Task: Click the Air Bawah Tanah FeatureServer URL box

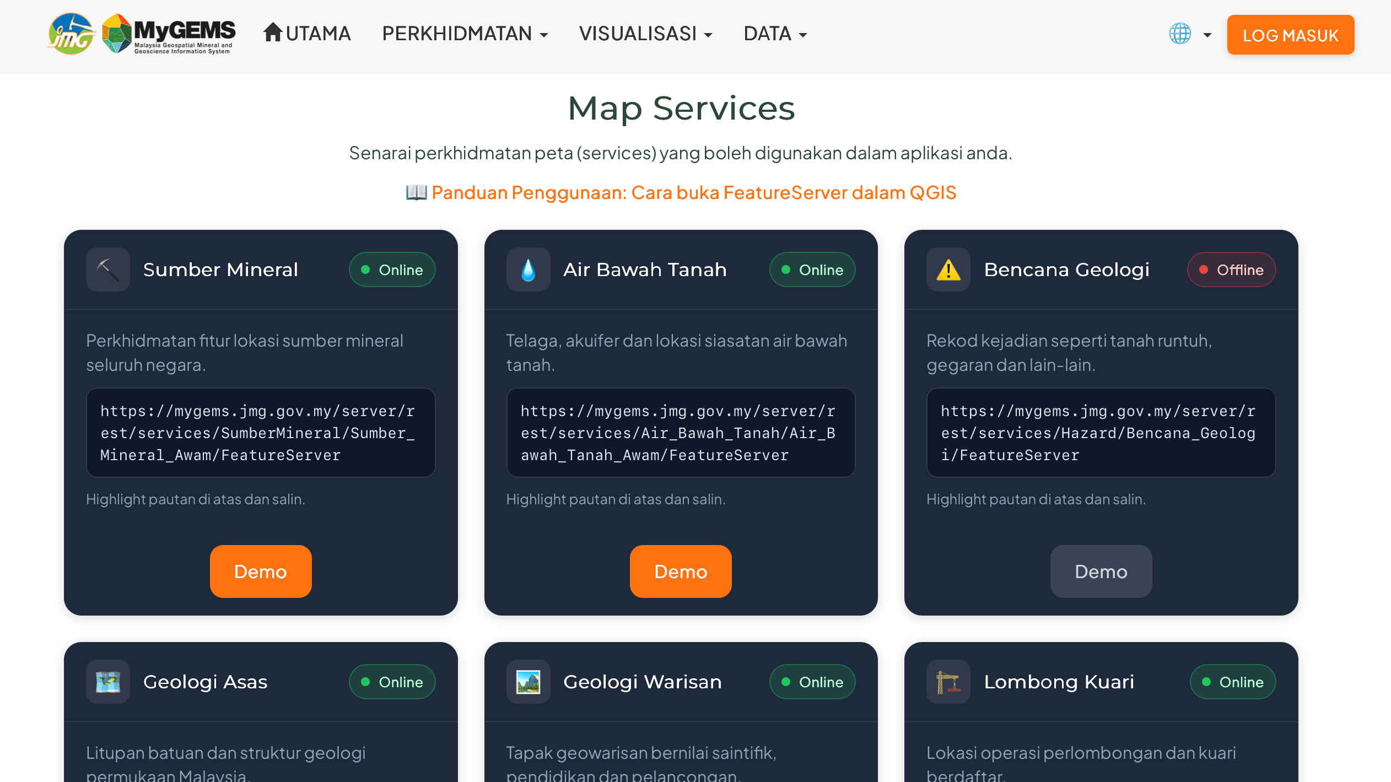Action: [x=681, y=433]
